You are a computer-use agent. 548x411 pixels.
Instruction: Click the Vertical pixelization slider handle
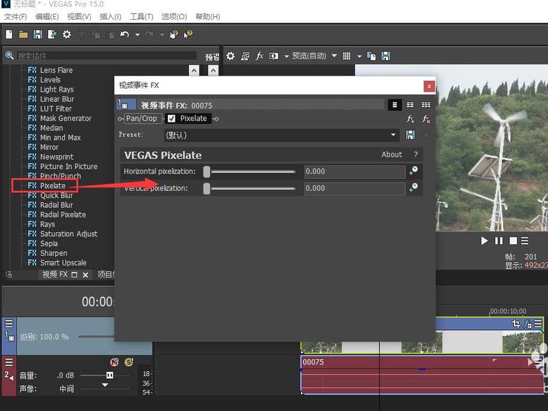coord(207,189)
